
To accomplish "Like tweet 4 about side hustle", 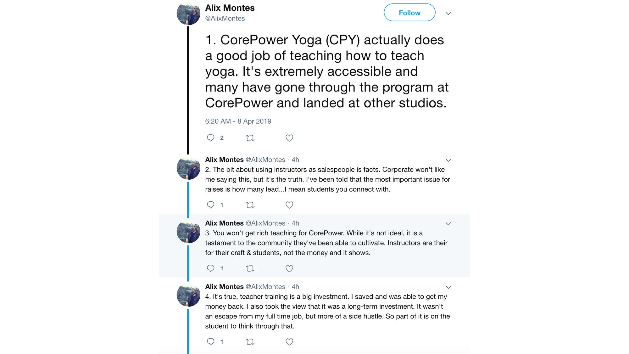I will pyautogui.click(x=289, y=342).
